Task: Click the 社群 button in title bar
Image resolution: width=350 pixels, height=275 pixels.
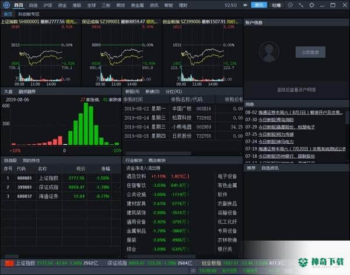Action: point(276,5)
